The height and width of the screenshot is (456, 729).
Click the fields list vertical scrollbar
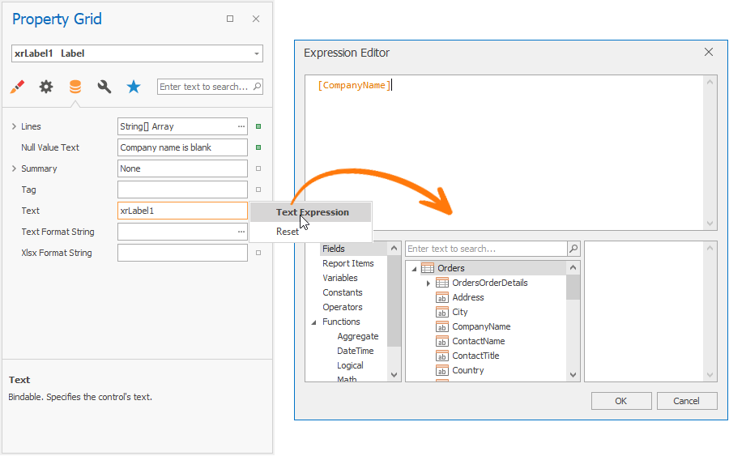(573, 320)
